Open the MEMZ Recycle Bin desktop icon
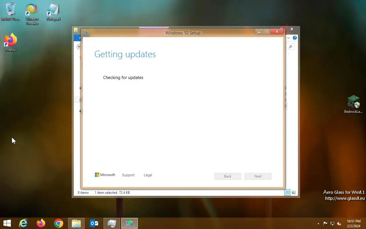The width and height of the screenshot is (366, 229). pos(11,11)
